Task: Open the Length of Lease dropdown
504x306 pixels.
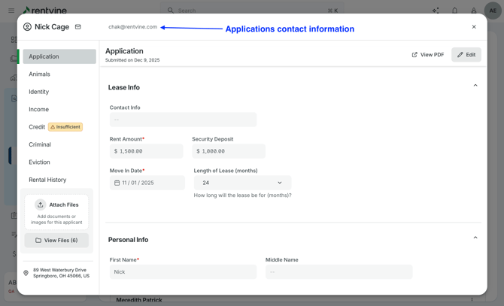Action: [242, 183]
